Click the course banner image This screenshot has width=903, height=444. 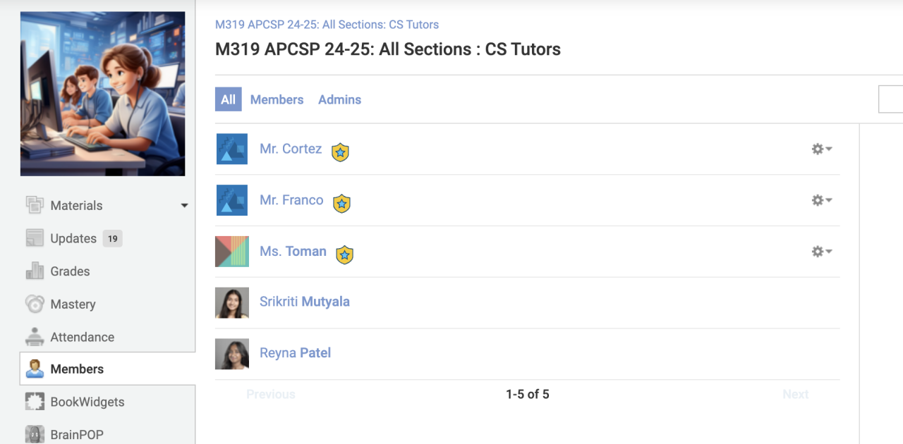[x=103, y=94]
